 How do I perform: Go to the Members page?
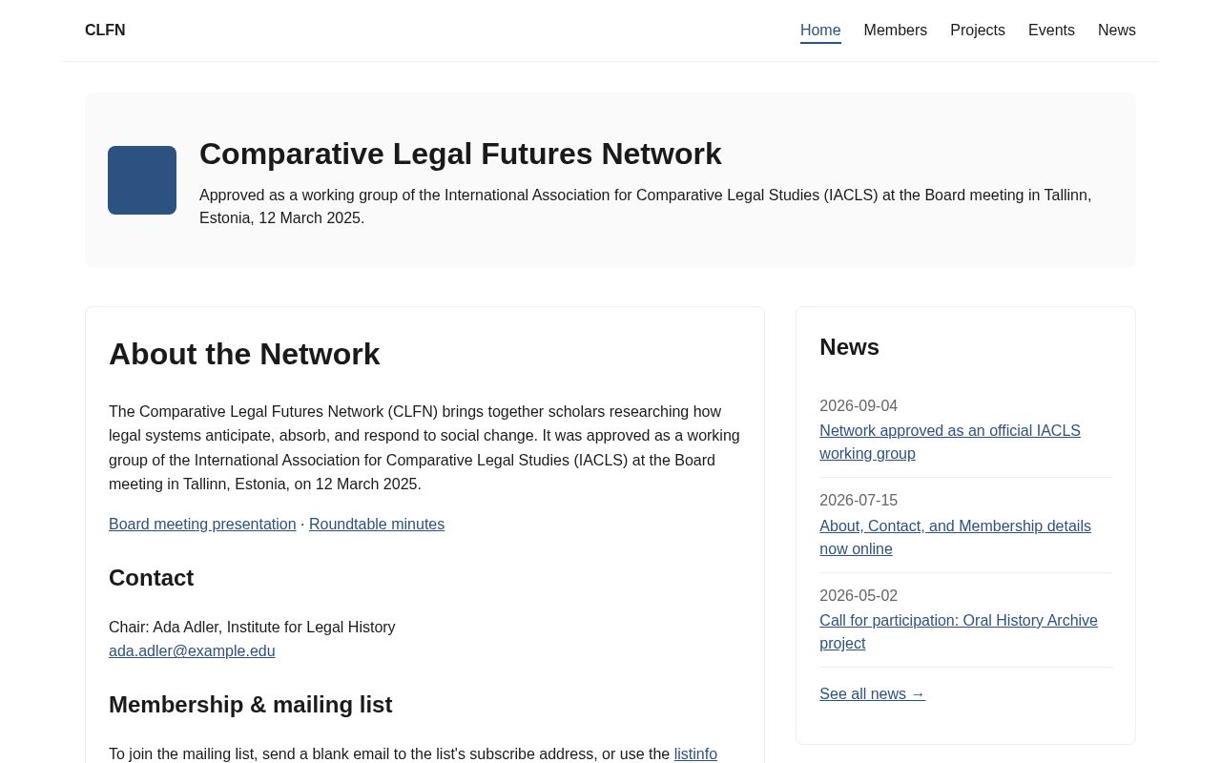(x=895, y=31)
